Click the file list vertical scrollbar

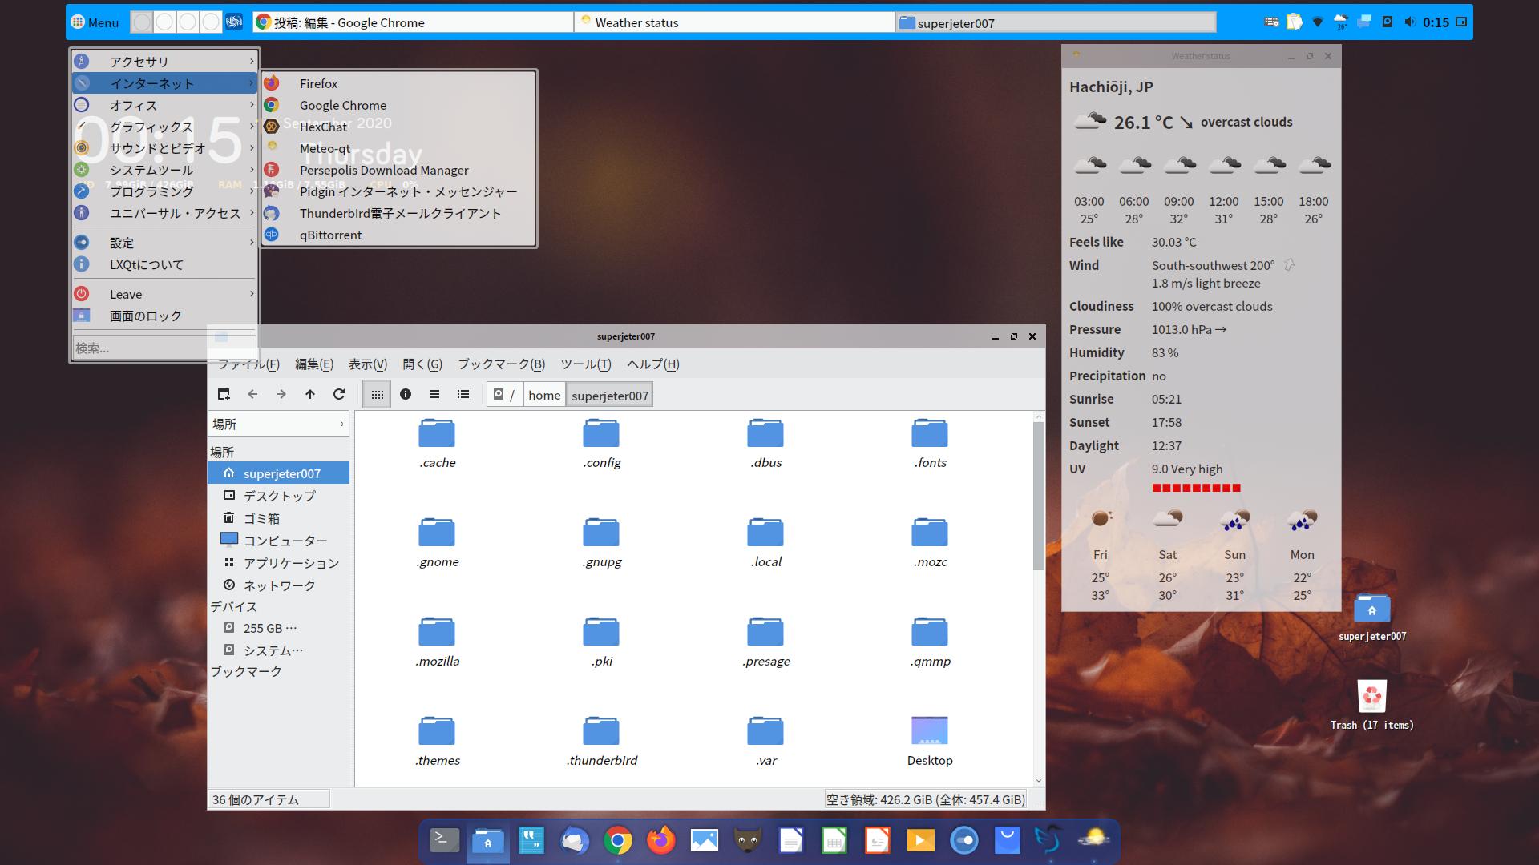(x=1038, y=497)
